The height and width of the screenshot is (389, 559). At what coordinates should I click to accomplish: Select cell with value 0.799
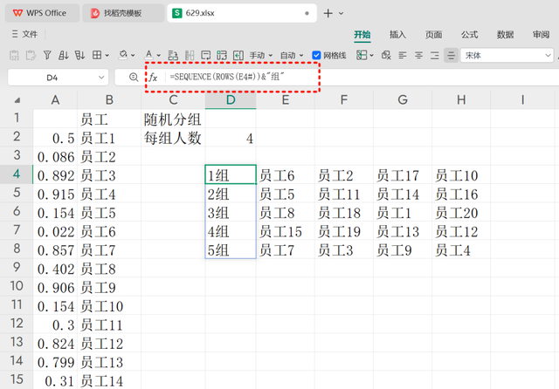click(55, 362)
